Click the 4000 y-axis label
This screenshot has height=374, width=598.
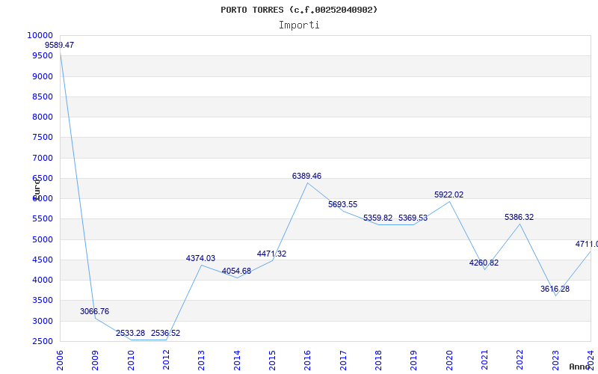[x=43, y=280]
